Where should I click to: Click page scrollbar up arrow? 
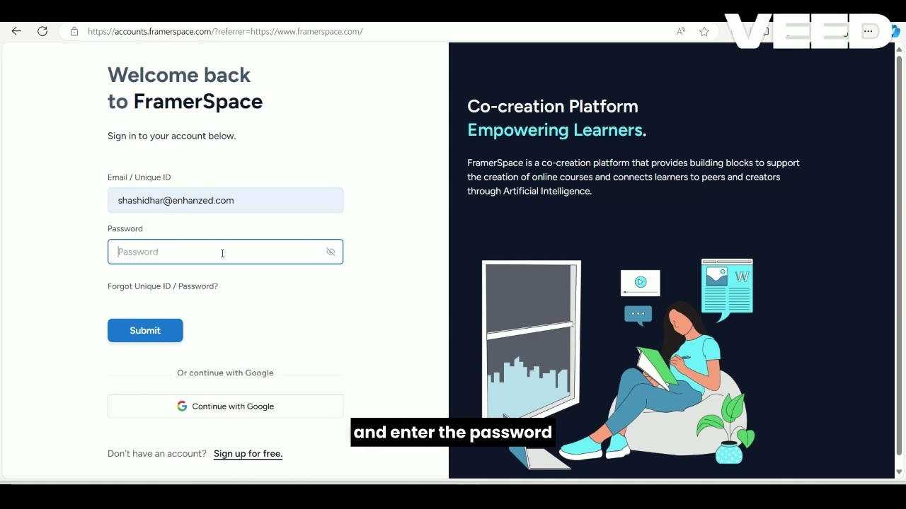(900, 49)
